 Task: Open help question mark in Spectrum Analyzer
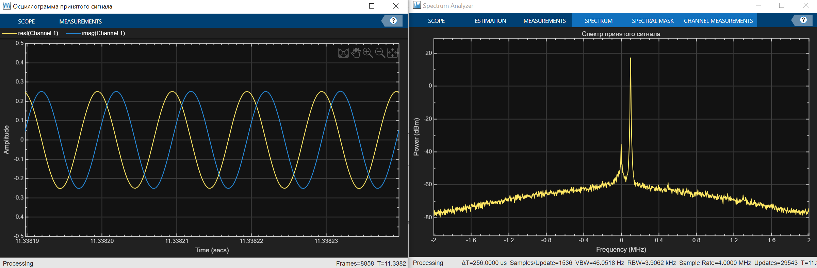pos(803,20)
